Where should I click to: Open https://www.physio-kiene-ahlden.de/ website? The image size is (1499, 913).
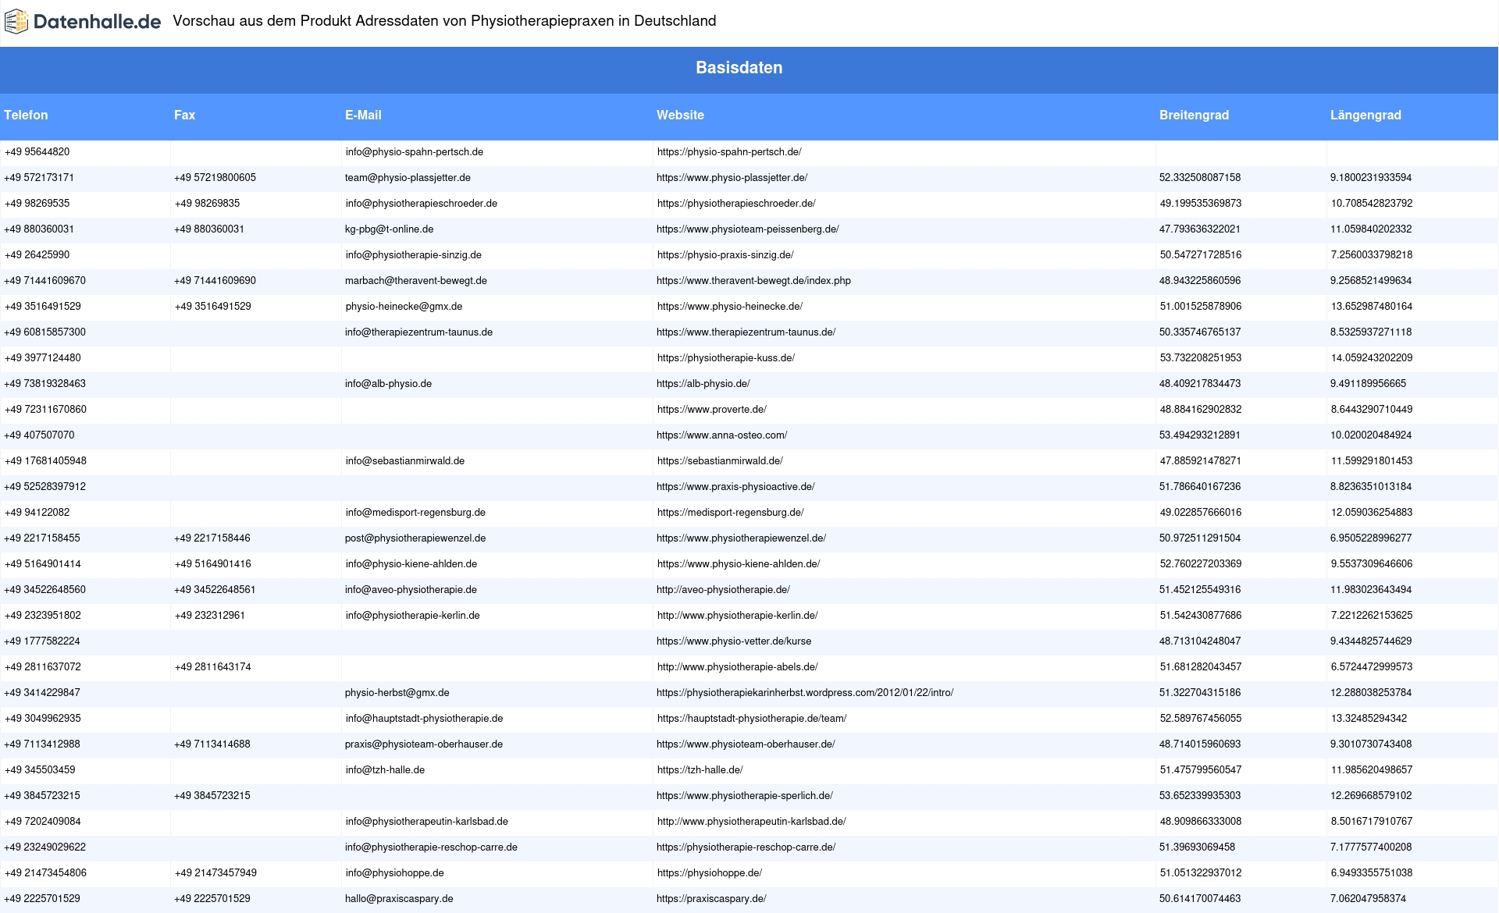[x=739, y=564]
